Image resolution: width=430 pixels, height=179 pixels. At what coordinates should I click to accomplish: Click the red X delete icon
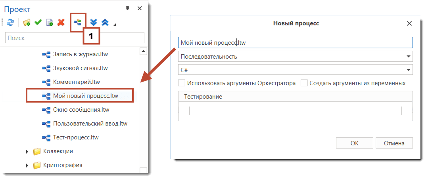tap(61, 23)
